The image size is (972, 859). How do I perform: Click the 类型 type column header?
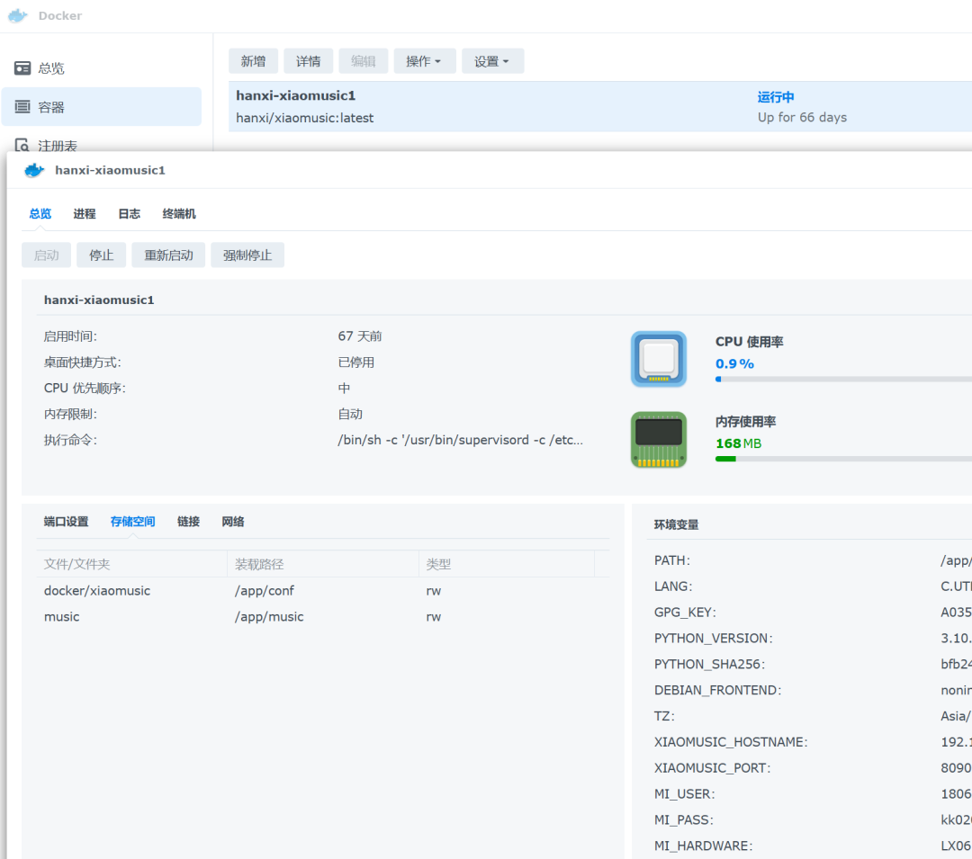point(507,564)
